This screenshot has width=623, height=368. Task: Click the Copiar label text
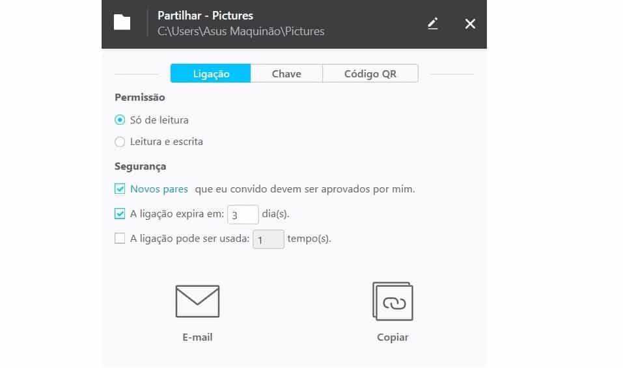coord(393,337)
